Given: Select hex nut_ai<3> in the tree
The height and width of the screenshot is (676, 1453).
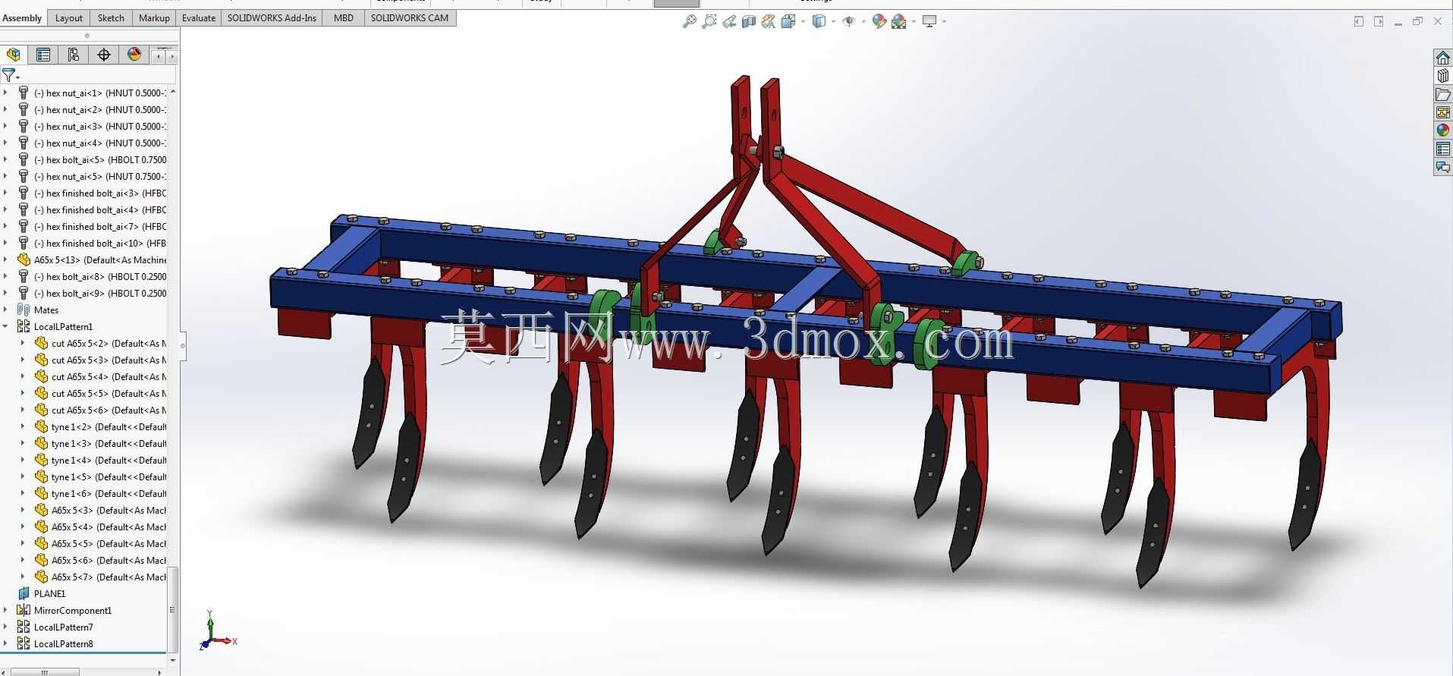Looking at the screenshot, I should tap(100, 126).
